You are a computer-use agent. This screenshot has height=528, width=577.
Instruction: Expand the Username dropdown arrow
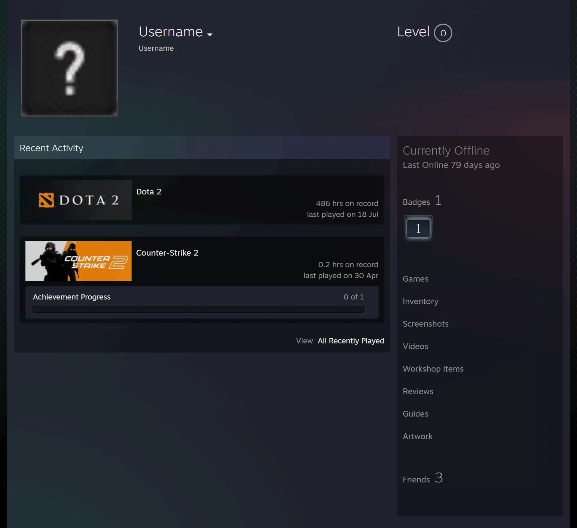210,35
